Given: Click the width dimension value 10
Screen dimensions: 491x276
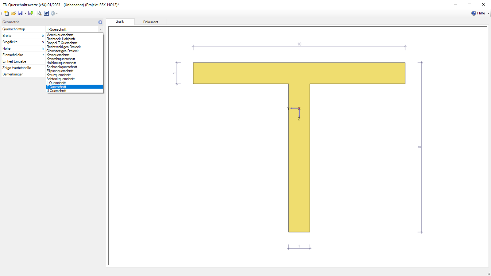Looking at the screenshot, I should pyautogui.click(x=299, y=44).
